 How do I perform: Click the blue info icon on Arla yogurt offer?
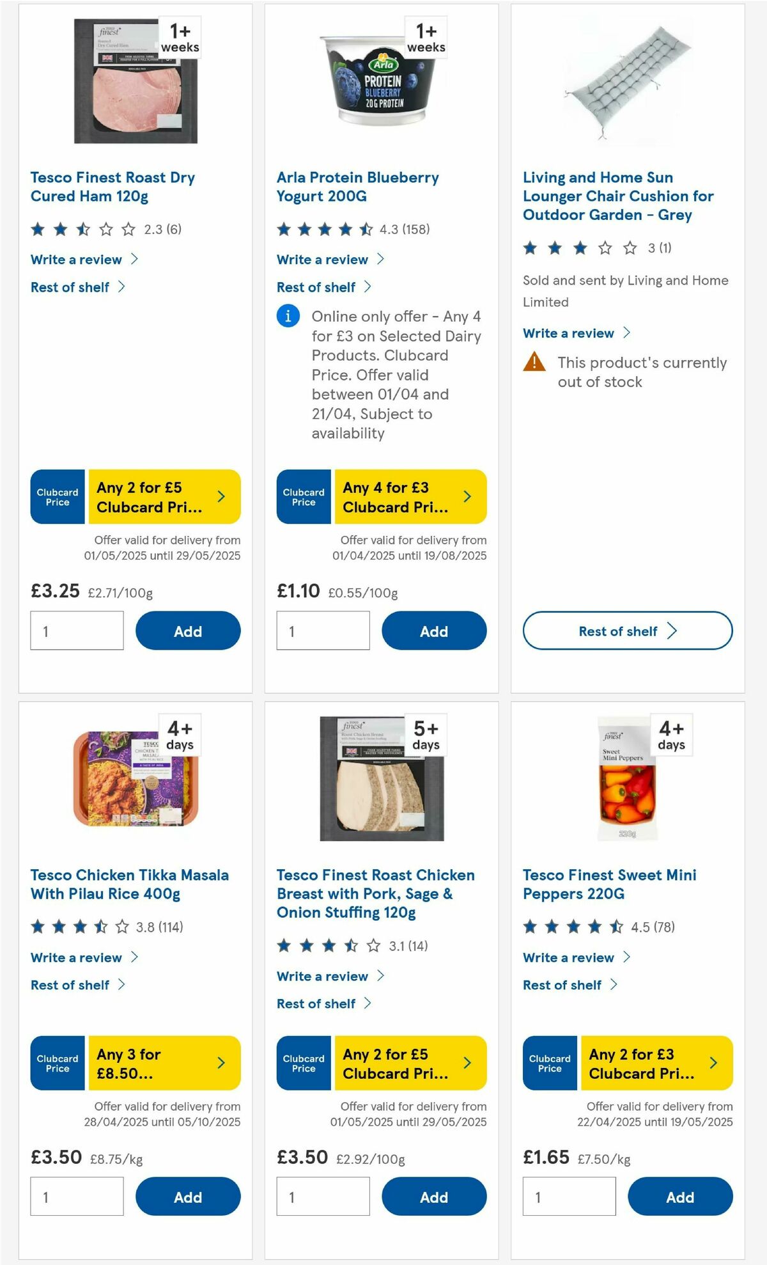[x=288, y=316]
